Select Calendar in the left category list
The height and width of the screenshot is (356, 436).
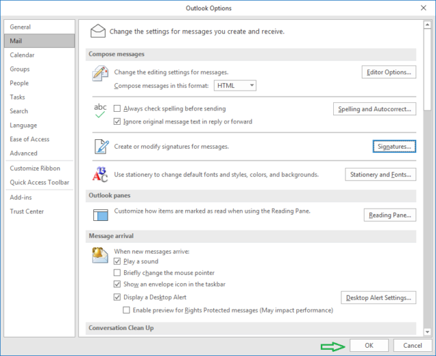click(x=22, y=55)
